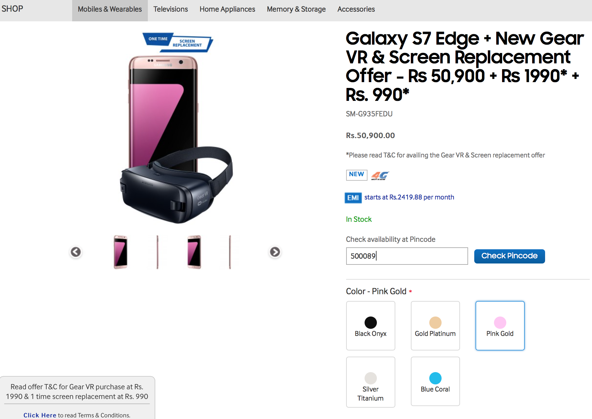Click the previous image carousel arrow
592x419 pixels.
(x=76, y=252)
